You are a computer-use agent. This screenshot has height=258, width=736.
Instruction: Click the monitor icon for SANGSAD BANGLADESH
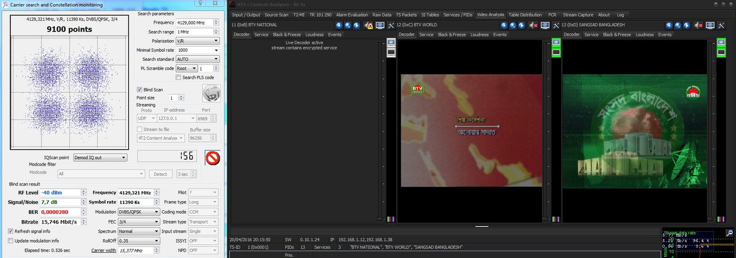click(x=710, y=25)
